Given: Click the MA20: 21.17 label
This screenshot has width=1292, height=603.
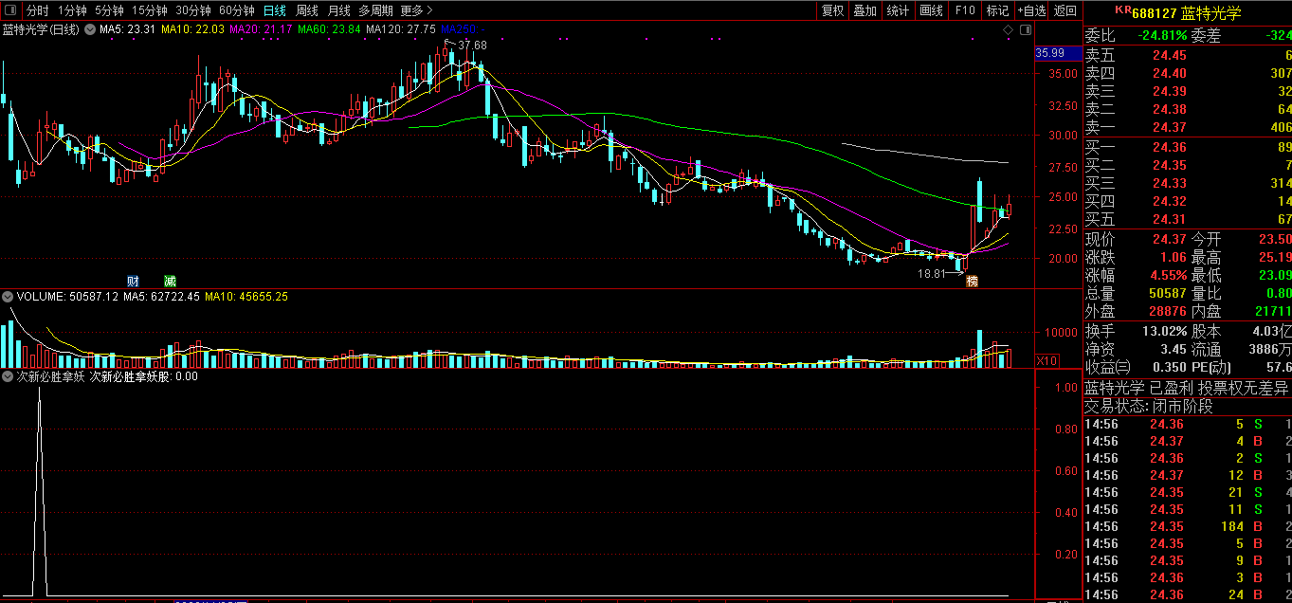Looking at the screenshot, I should click(x=261, y=30).
